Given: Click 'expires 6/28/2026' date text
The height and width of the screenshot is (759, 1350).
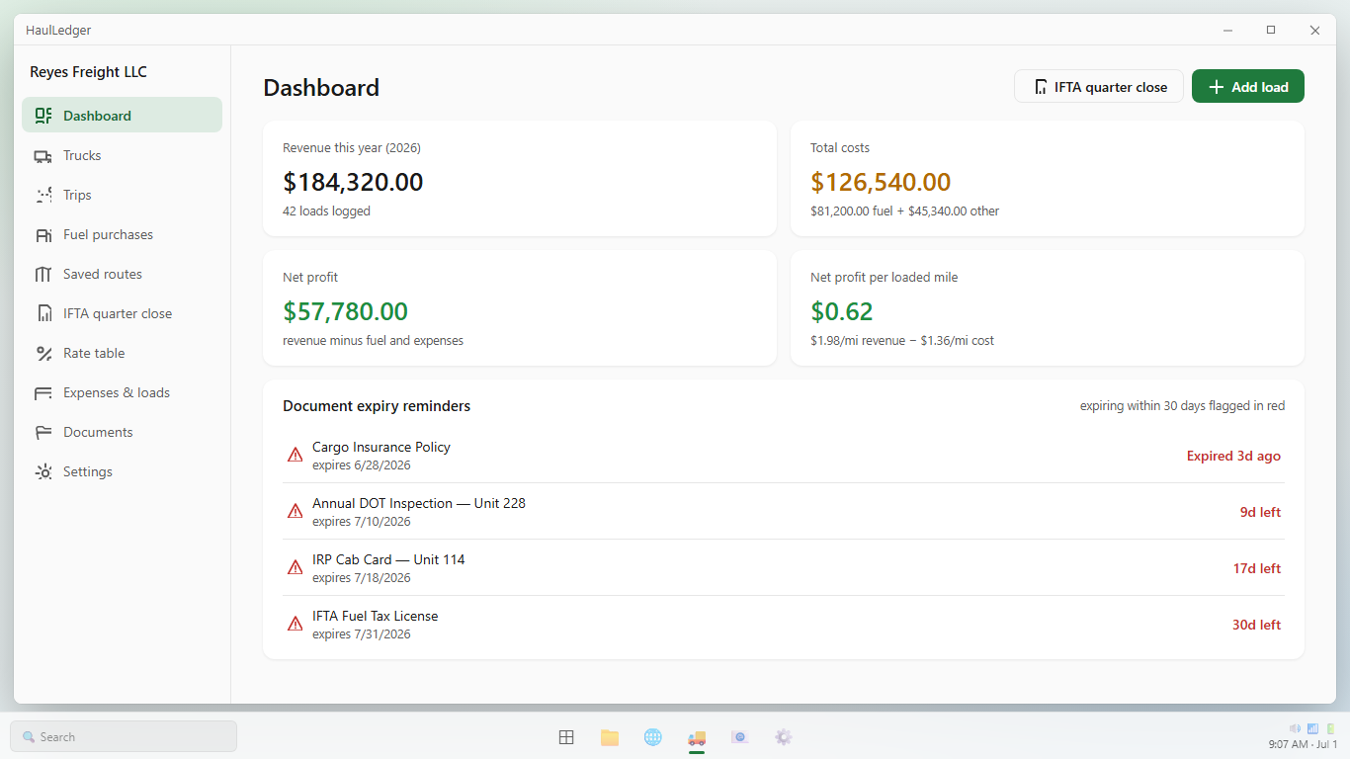Looking at the screenshot, I should tap(362, 465).
